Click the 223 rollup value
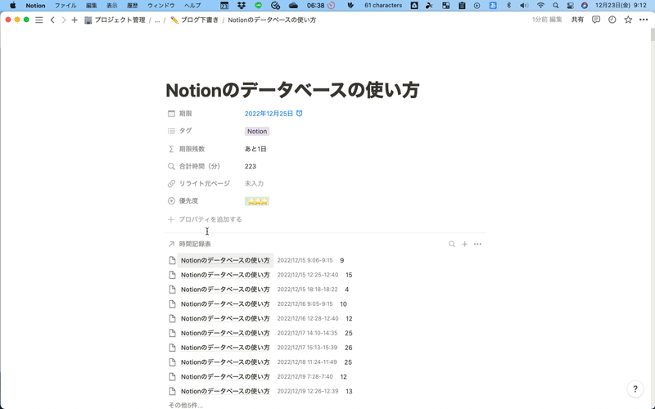This screenshot has height=409, width=655. click(x=251, y=166)
